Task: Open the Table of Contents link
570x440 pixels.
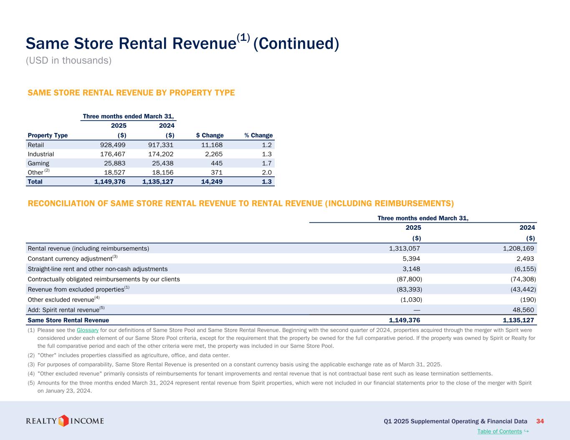Action: point(499,431)
